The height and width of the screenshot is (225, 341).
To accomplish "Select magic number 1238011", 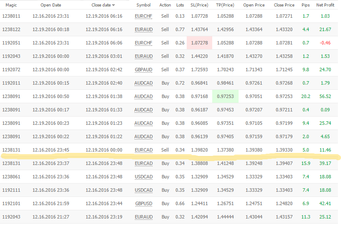I will coord(11,16).
